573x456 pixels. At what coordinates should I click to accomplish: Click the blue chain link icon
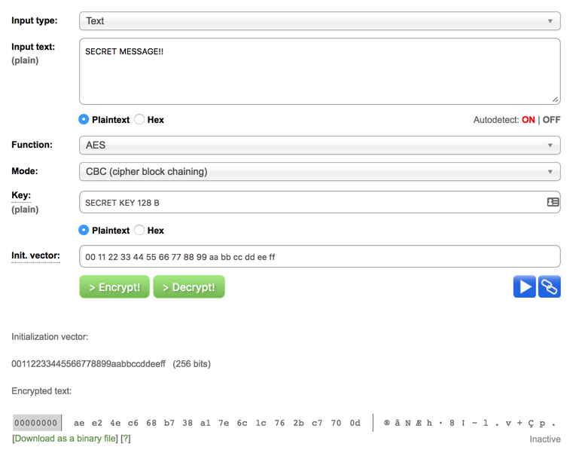coord(550,286)
